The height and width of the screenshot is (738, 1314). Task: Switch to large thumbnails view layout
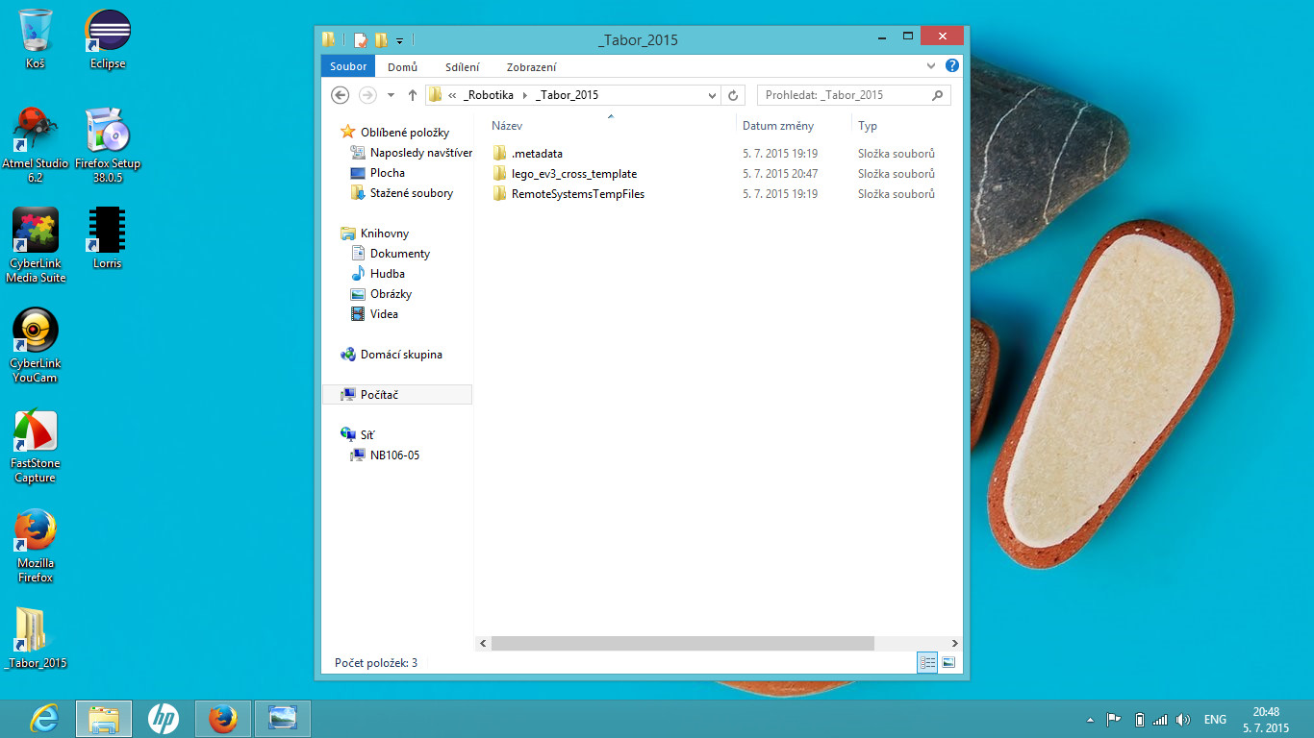click(x=948, y=663)
